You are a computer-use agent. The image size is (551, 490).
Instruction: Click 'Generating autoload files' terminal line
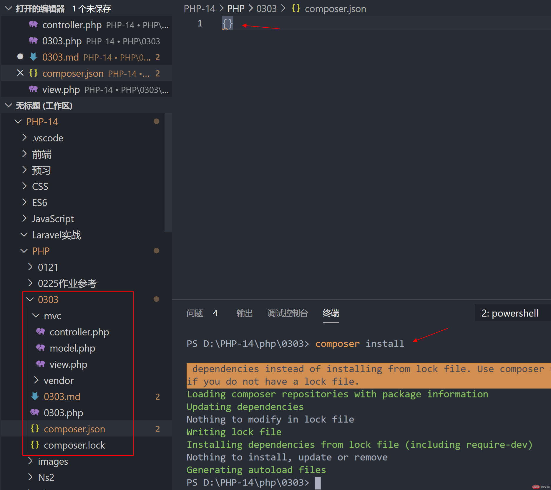click(x=256, y=470)
